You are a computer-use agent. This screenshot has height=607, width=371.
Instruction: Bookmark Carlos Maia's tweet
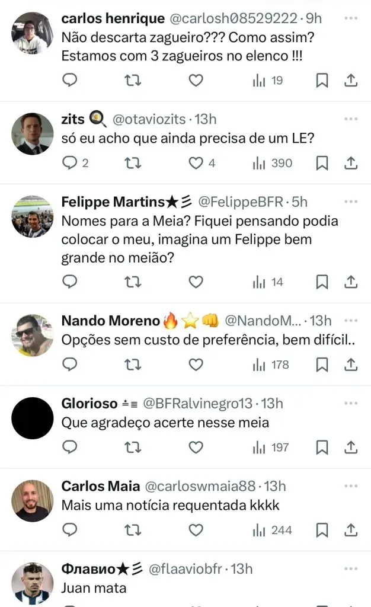point(322,529)
